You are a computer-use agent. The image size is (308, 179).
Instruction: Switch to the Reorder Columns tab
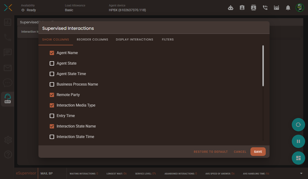92,40
